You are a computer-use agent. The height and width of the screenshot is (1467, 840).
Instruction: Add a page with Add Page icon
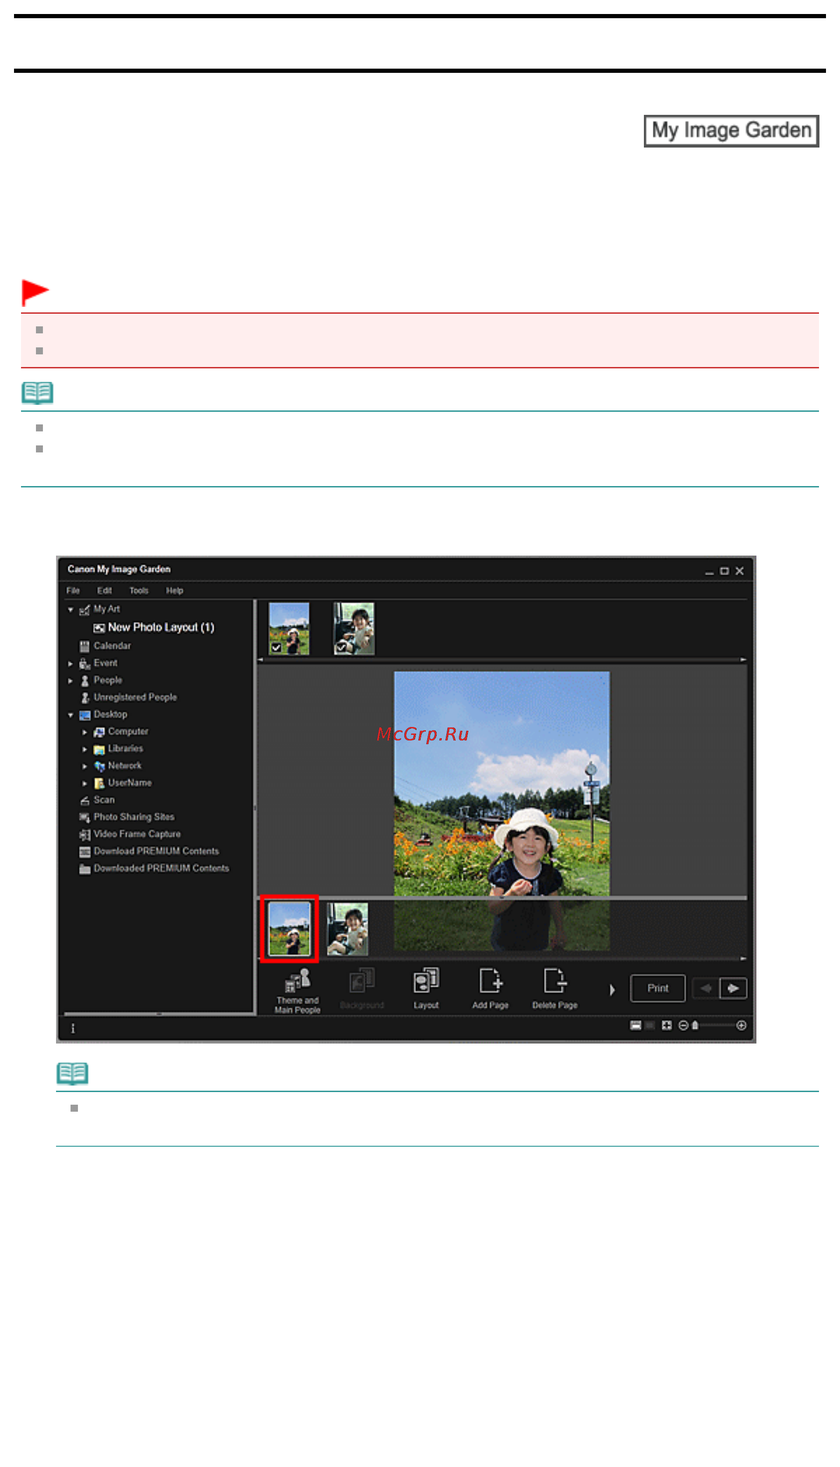click(x=490, y=987)
